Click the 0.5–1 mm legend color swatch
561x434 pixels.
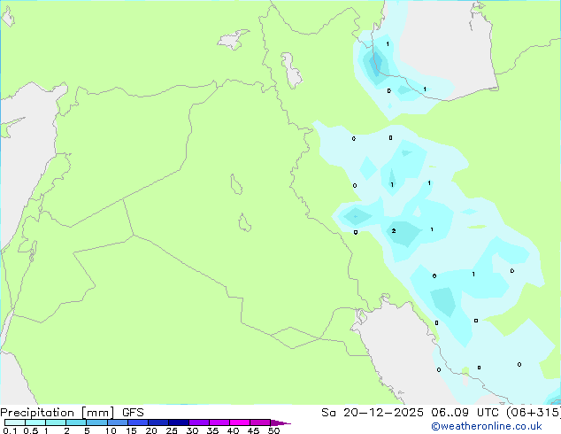35,422
